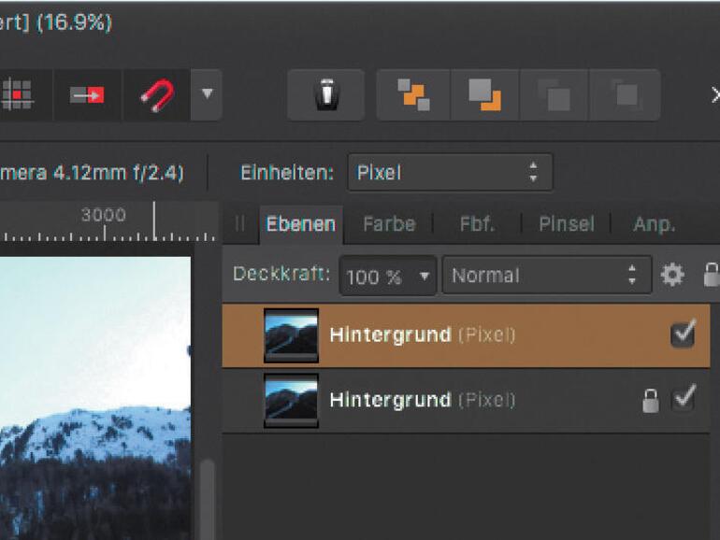Image resolution: width=720 pixels, height=540 pixels.
Task: Select the locked Hintergrund layer row
Action: point(466,400)
